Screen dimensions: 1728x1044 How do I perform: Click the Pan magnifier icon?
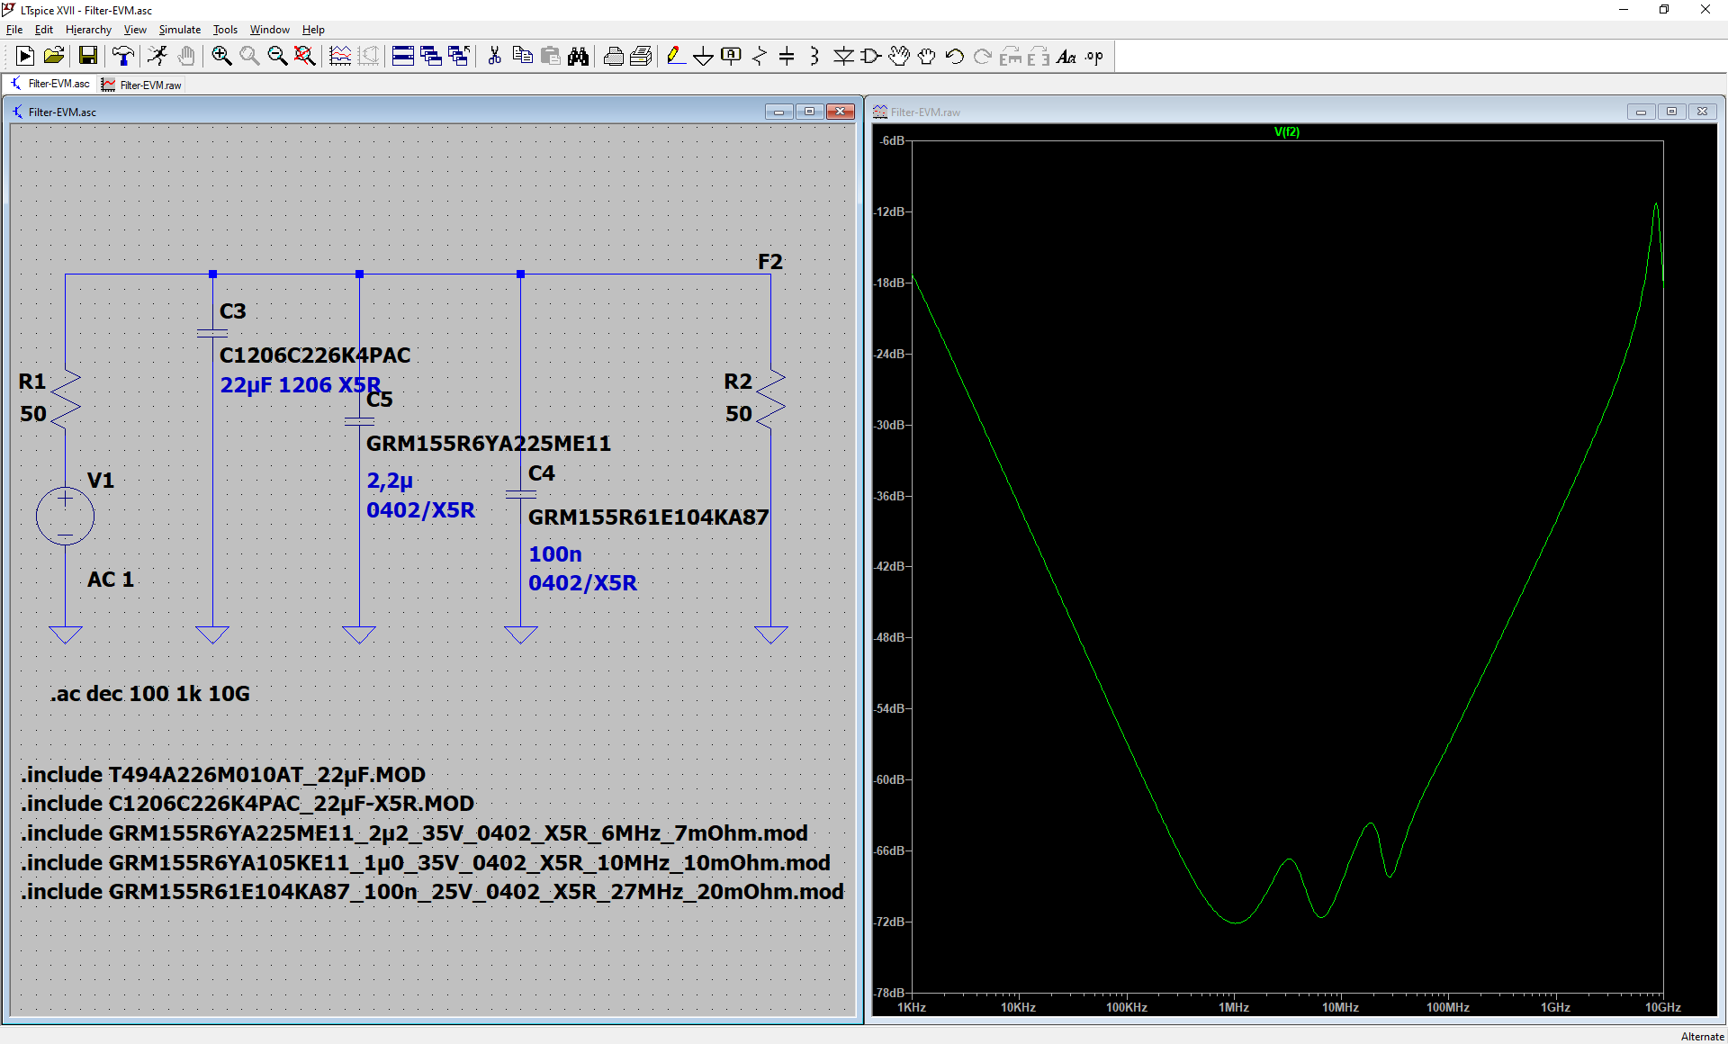[x=249, y=57]
